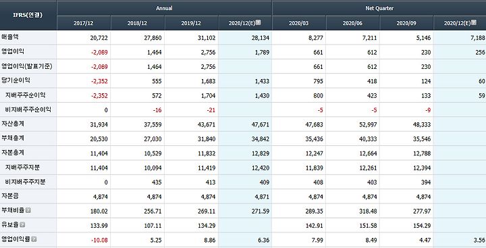Select the 지배주주순이익 row label
The width and height of the screenshot is (486, 248).
tap(25, 95)
